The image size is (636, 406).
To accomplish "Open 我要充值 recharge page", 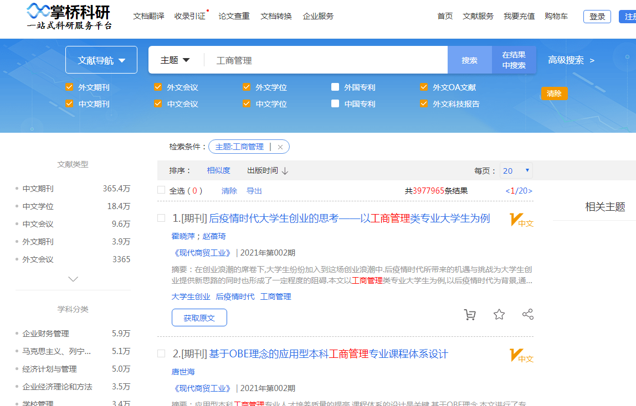I will click(x=519, y=16).
